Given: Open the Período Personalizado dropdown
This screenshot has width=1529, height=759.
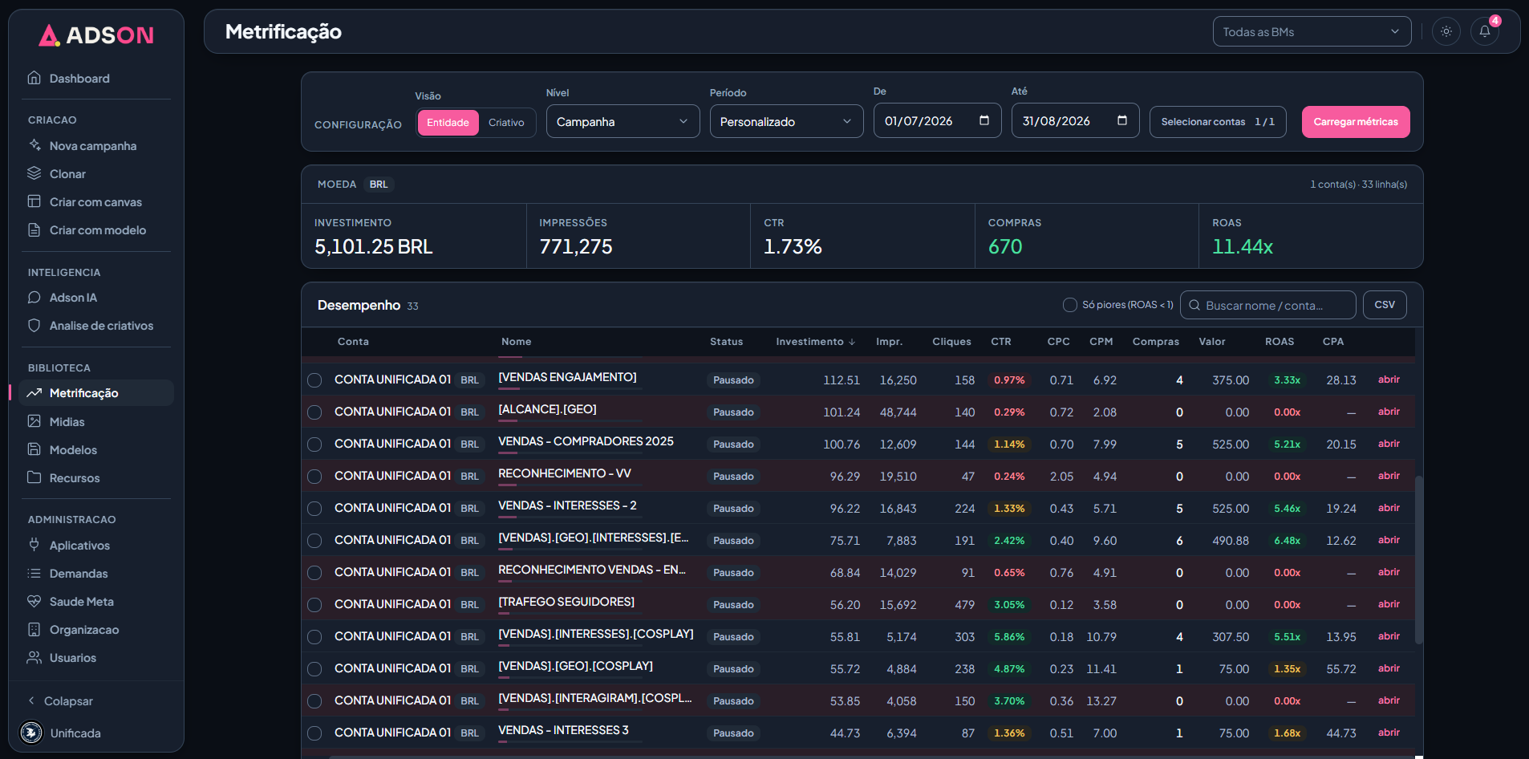Looking at the screenshot, I should point(786,121).
